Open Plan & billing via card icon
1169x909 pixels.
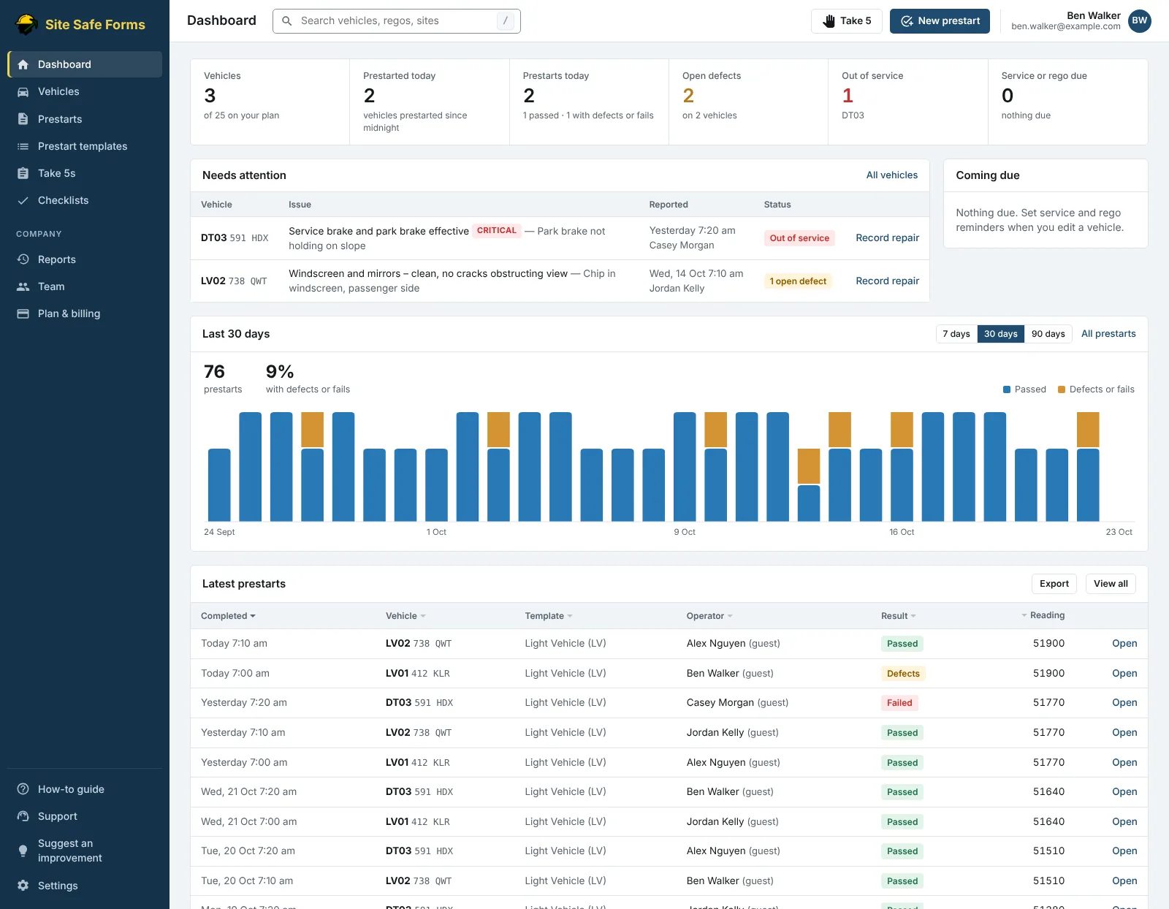[23, 313]
